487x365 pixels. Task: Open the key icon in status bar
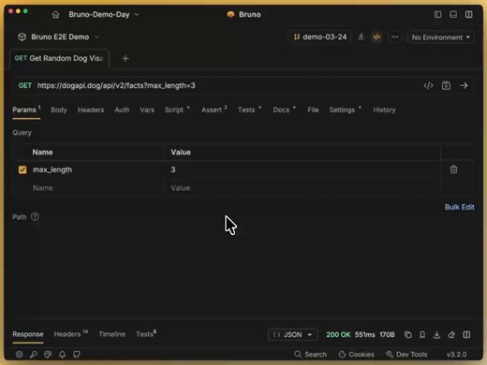pos(34,354)
